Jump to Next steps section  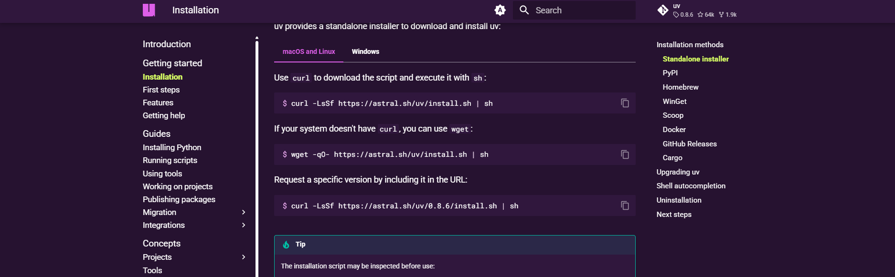[x=674, y=214]
